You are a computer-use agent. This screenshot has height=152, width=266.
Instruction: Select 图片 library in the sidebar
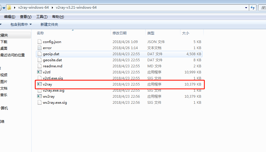tap(4, 82)
